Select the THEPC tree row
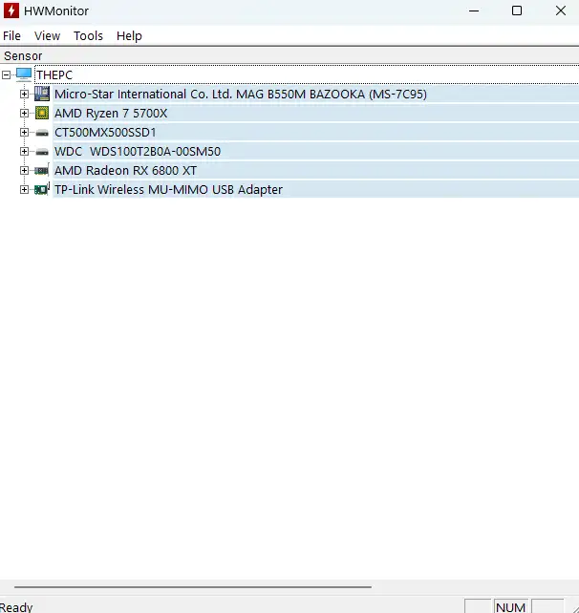The width and height of the screenshot is (579, 613). pyautogui.click(x=307, y=74)
